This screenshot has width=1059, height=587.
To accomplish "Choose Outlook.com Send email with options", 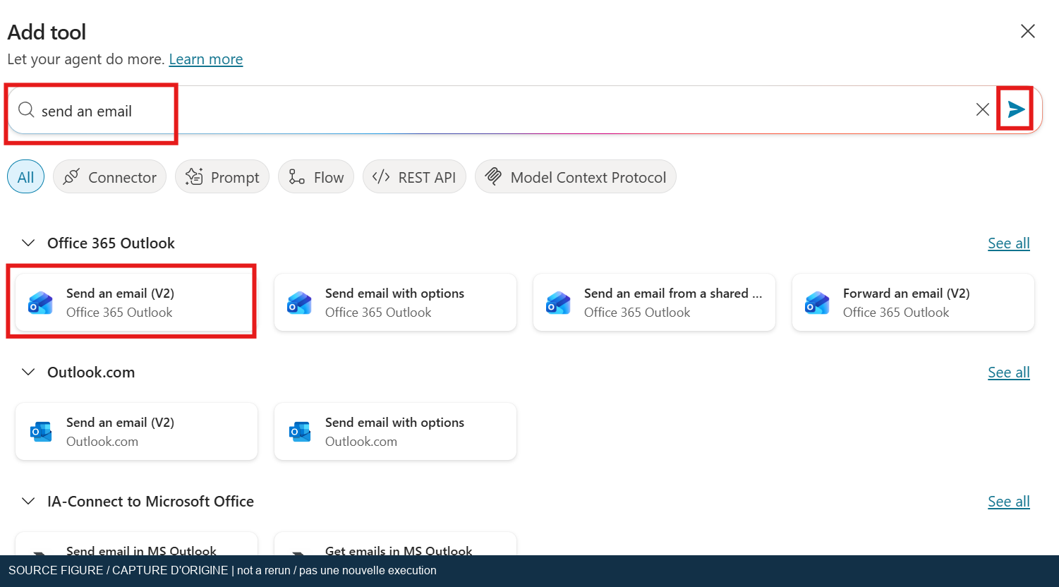I will tap(395, 432).
